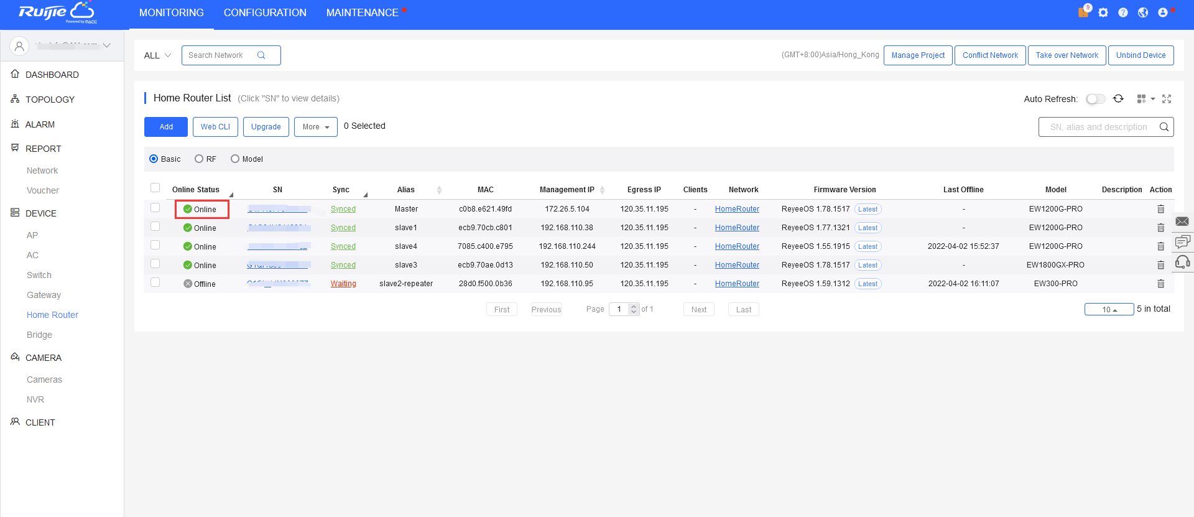The height and width of the screenshot is (517, 1194).
Task: Open the ALL network filter dropdown
Action: pos(157,55)
